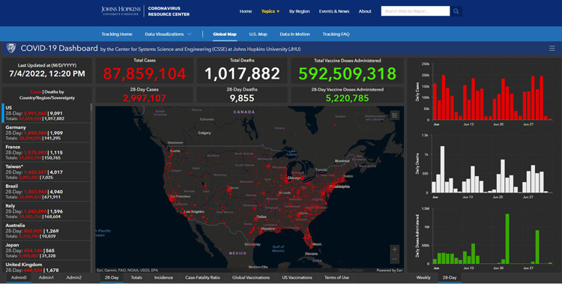
Task: Click the Search Data by Region field
Action: coord(415,11)
